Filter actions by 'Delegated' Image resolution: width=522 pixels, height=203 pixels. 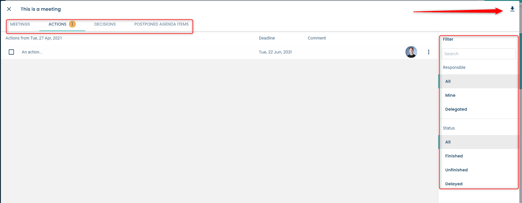point(478,109)
